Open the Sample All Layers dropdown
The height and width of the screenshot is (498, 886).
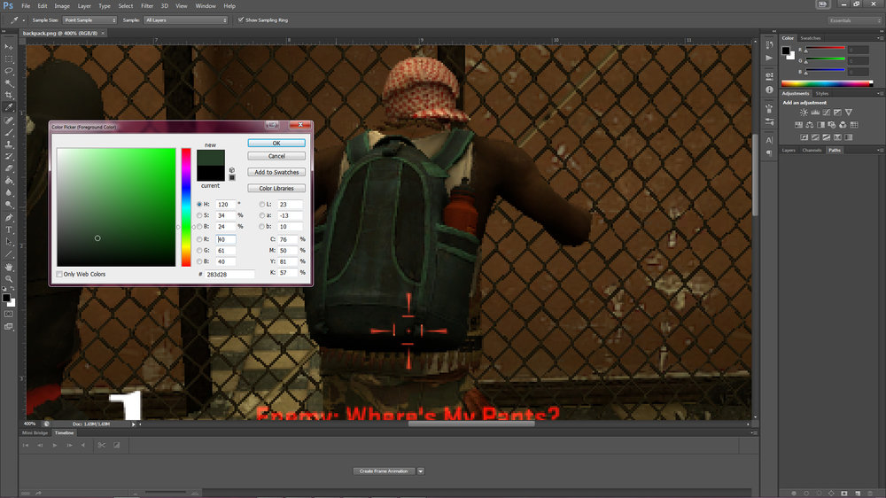pyautogui.click(x=185, y=19)
